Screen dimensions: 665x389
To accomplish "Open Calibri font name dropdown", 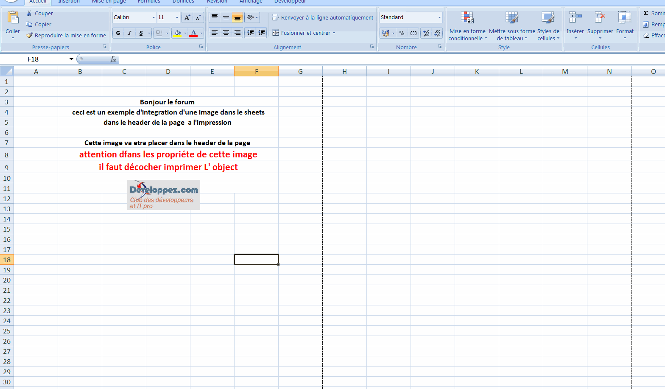I will 154,17.
